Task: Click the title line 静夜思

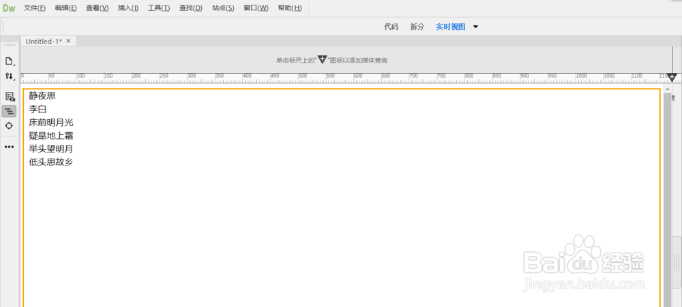Action: [x=42, y=96]
